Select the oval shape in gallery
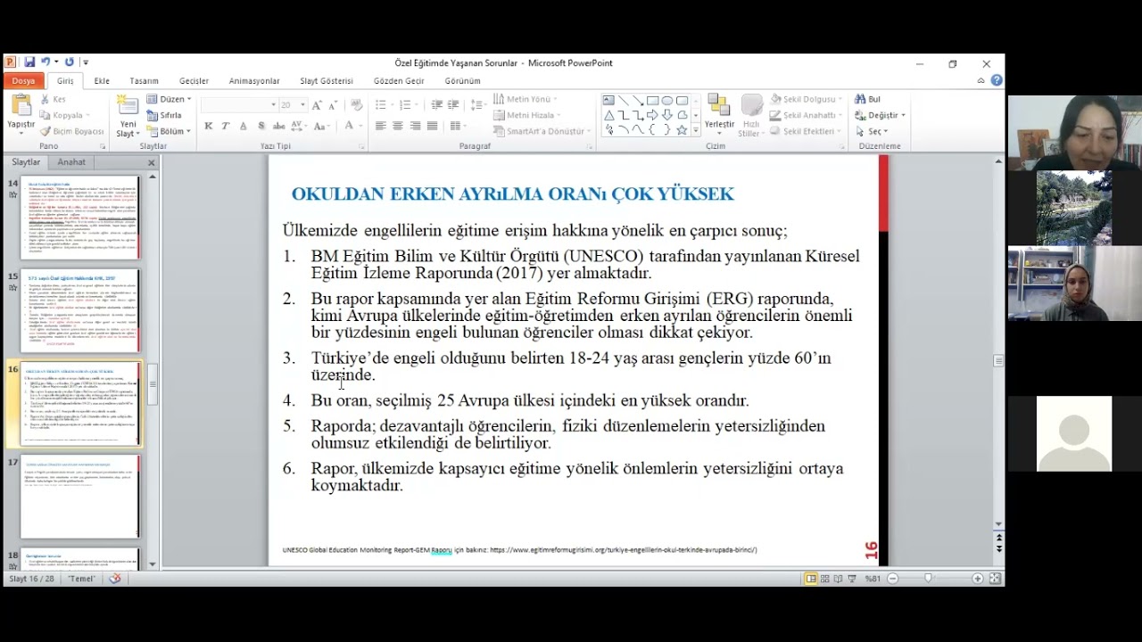The height and width of the screenshot is (642, 1142). tap(667, 100)
